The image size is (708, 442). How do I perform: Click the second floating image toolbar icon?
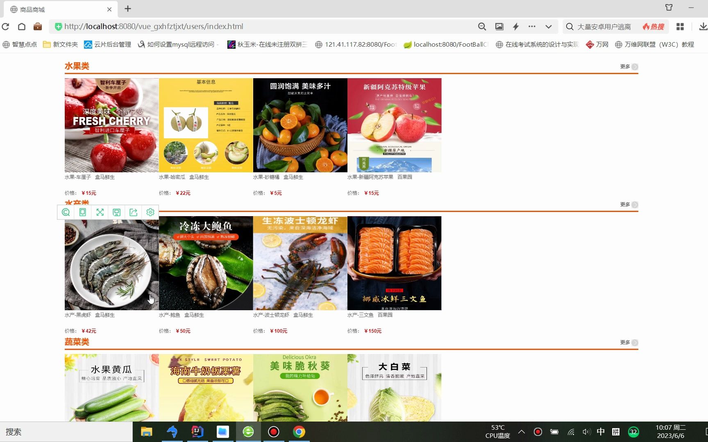click(x=82, y=212)
